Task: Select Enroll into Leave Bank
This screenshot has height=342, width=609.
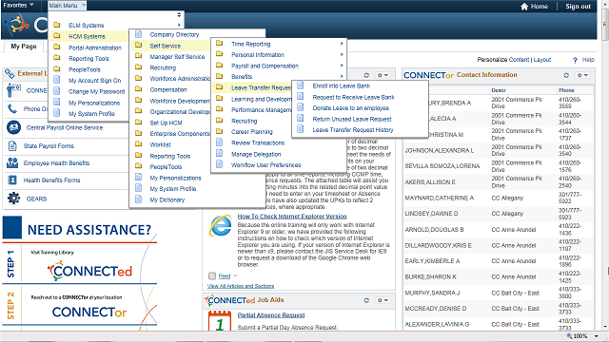Action: point(341,85)
